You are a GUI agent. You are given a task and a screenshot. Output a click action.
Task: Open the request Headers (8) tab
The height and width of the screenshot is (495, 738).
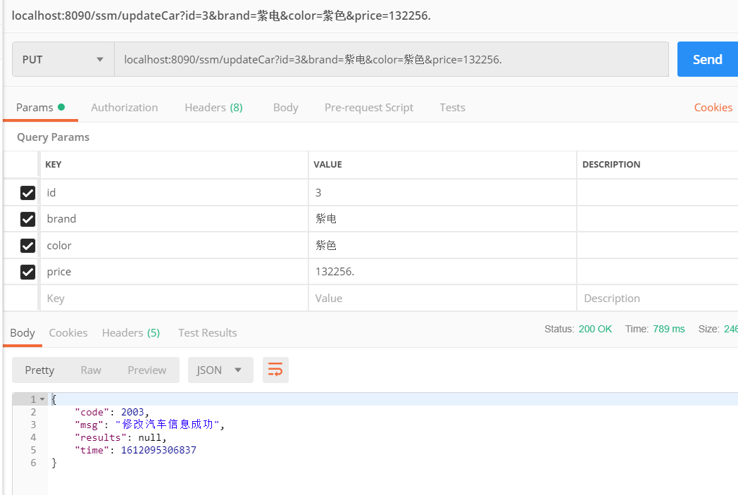pos(213,108)
